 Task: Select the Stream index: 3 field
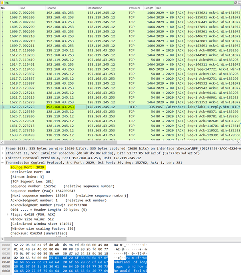click(27, 177)
